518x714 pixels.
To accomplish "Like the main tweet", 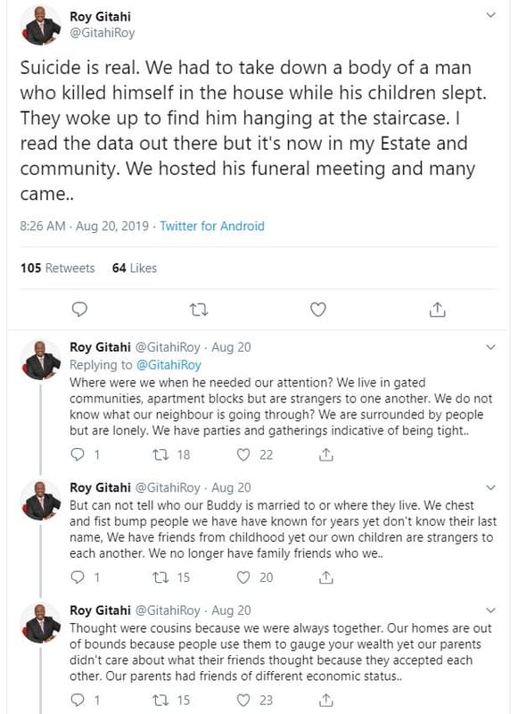I will (x=317, y=309).
